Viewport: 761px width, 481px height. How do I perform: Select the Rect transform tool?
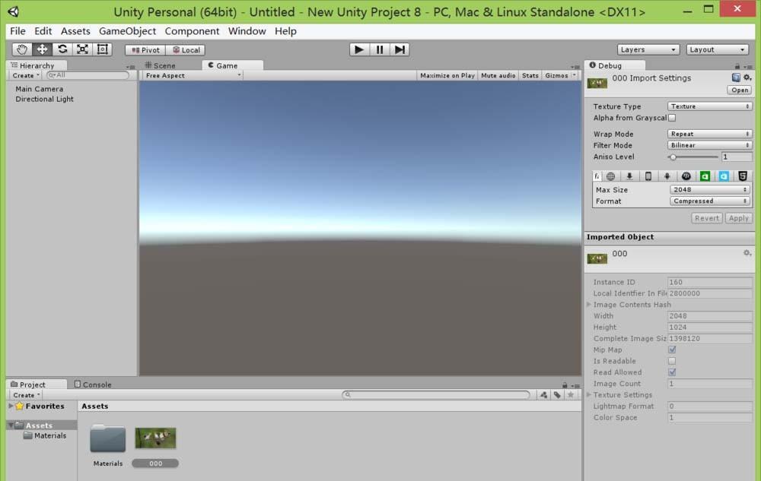coord(102,49)
